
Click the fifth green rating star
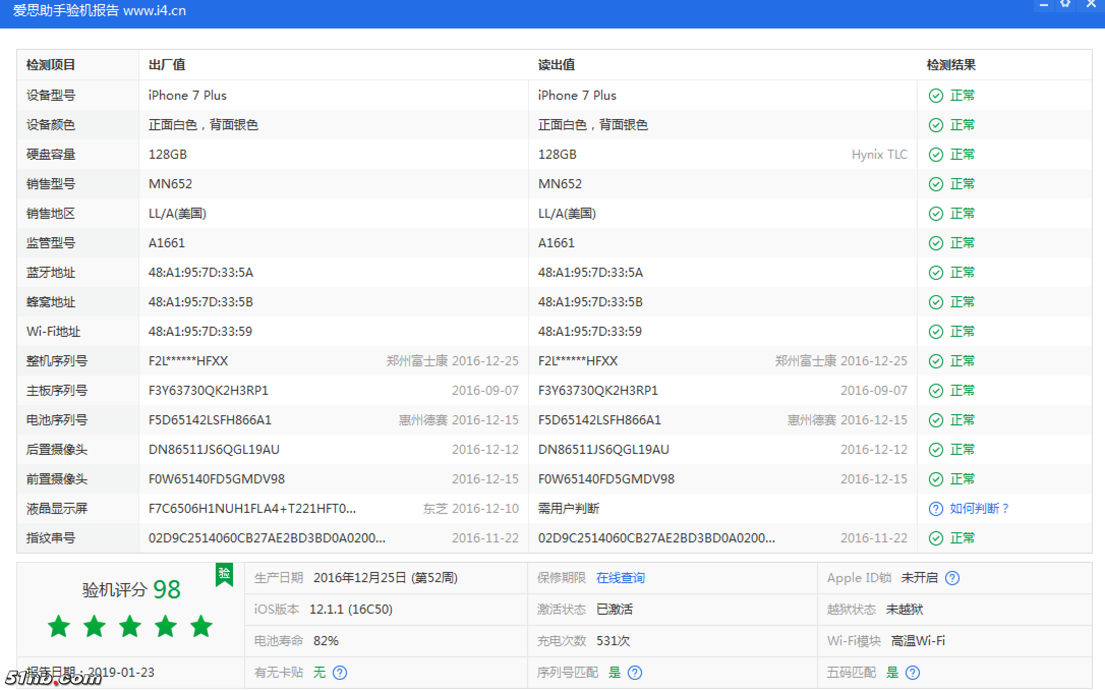point(201,626)
